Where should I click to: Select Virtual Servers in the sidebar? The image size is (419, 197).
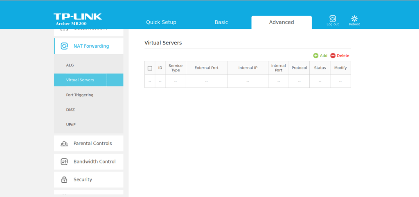[80, 80]
